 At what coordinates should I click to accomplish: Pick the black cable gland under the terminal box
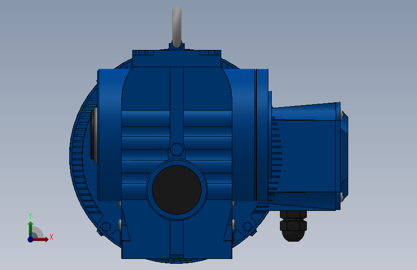(x=293, y=226)
